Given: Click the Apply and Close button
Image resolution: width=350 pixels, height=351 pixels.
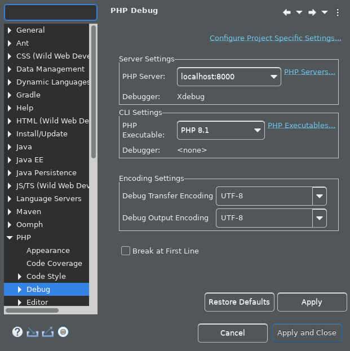Looking at the screenshot, I should click(307, 333).
